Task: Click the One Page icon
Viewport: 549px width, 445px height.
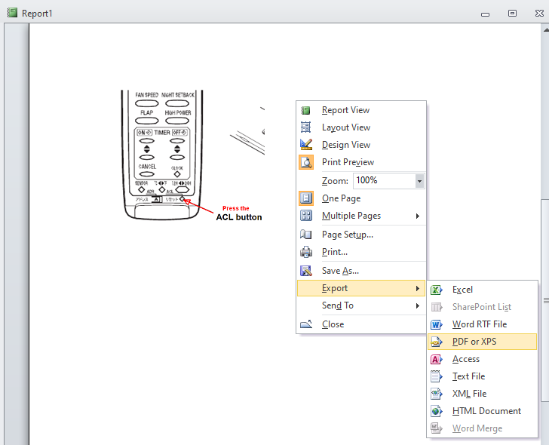Action: pos(306,198)
